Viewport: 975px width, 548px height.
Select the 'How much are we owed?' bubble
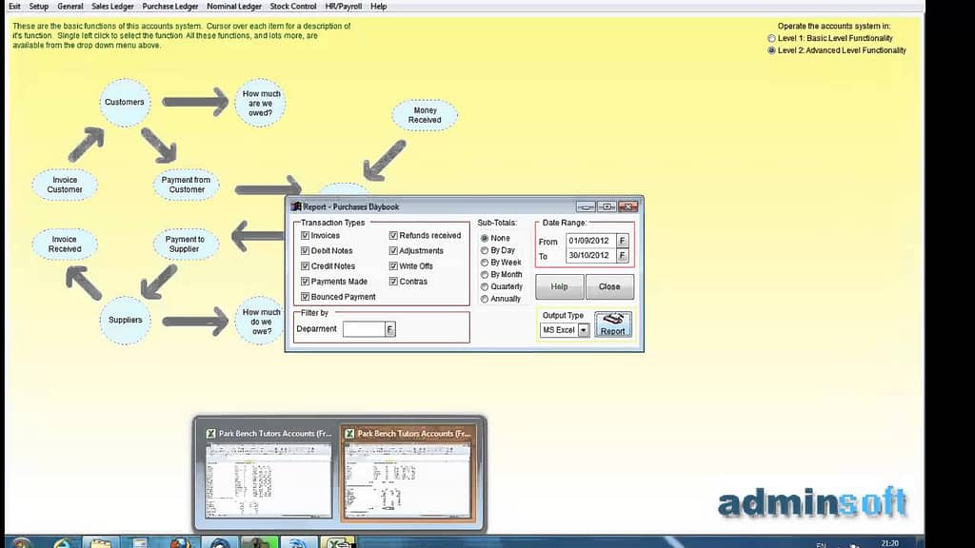261,103
